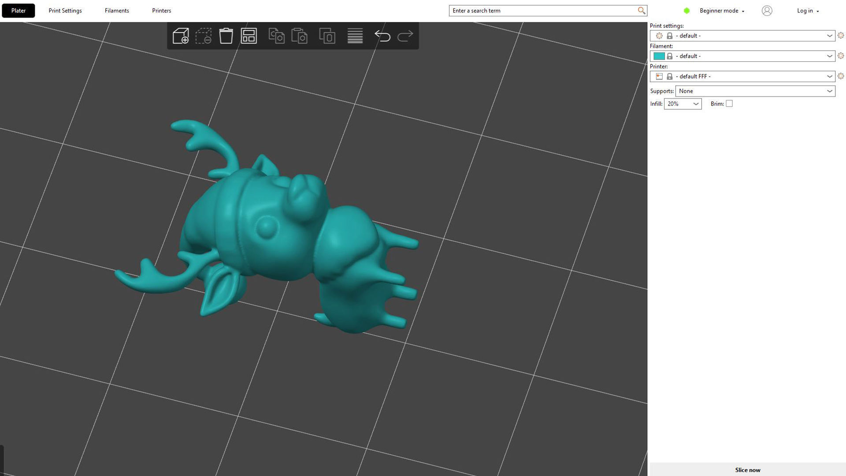This screenshot has width=846, height=476.
Task: Click the teal filament color swatch
Action: pos(659,56)
